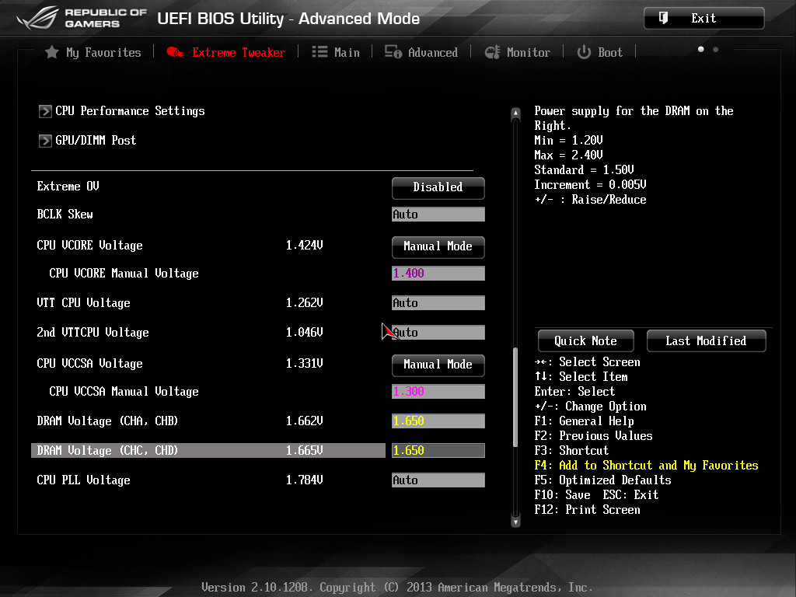The image size is (796, 597).
Task: Click the scrollbar up arrow
Action: tap(516, 113)
